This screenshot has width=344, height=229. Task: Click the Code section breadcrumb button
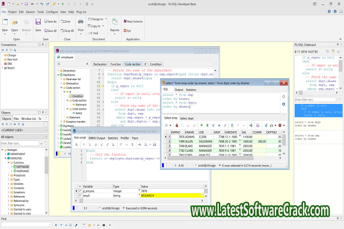132,64
